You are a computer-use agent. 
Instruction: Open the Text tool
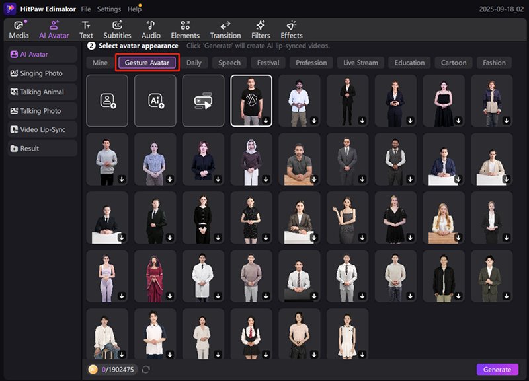[x=86, y=30]
